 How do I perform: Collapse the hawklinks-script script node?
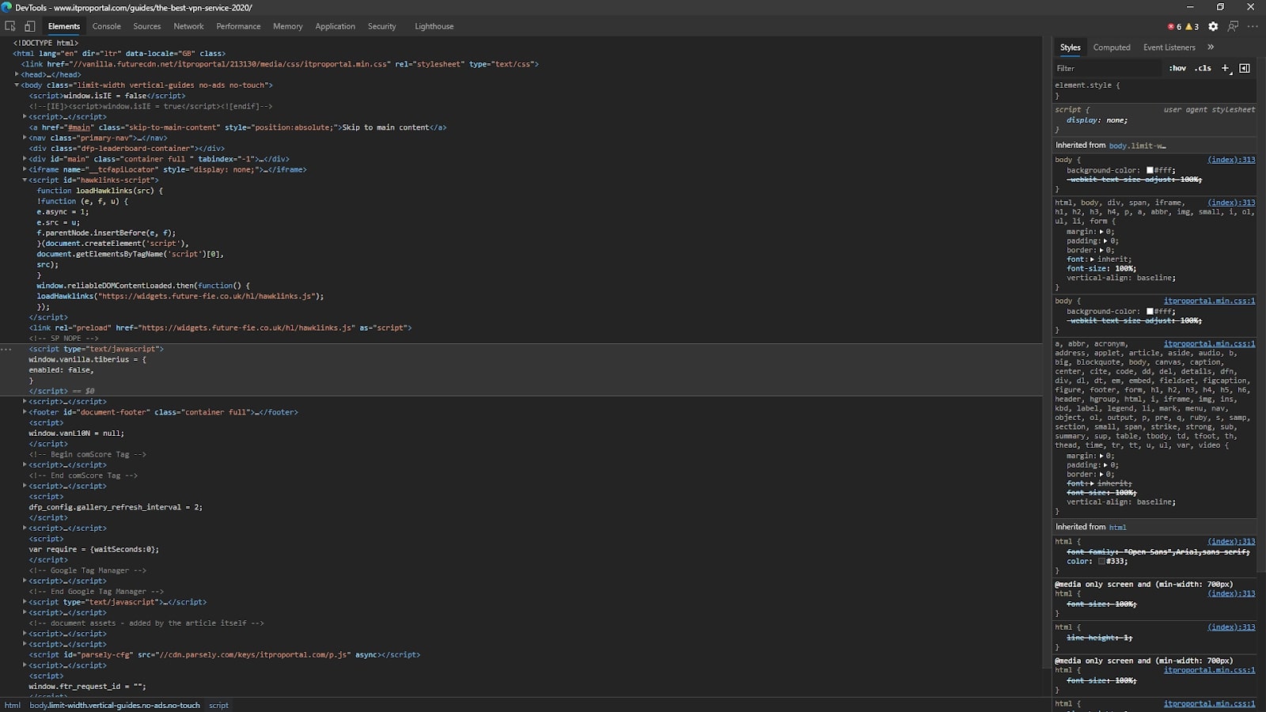click(x=25, y=180)
